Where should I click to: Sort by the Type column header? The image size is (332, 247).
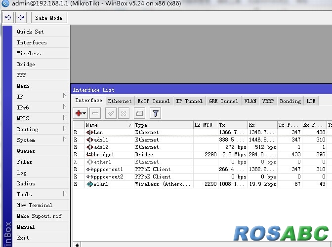pyautogui.click(x=164, y=125)
